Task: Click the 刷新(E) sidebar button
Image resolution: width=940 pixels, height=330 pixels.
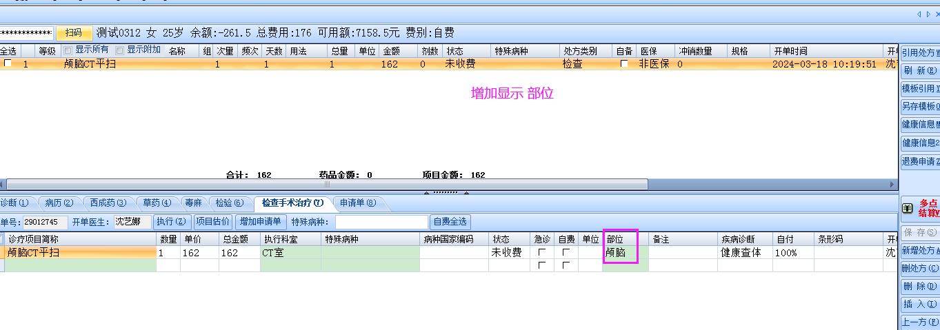Action: coord(921,71)
